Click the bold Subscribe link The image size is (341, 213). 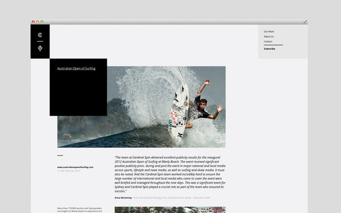click(x=269, y=49)
